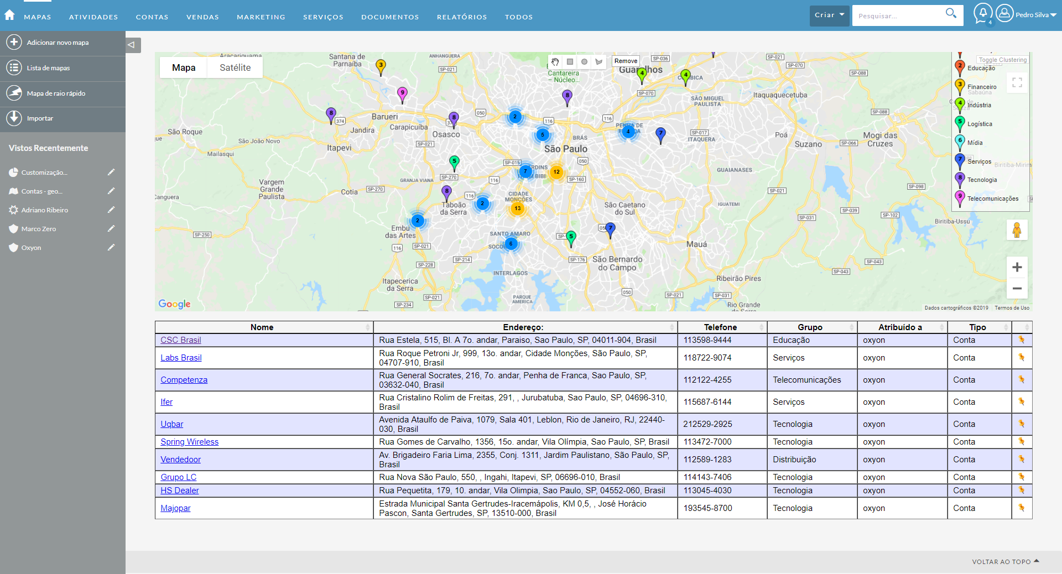Sort table by Telefone column

(722, 327)
